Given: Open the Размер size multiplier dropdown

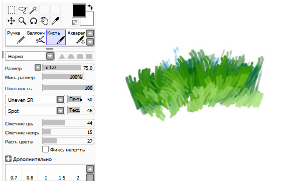Looking at the screenshot, I should click(38, 68).
